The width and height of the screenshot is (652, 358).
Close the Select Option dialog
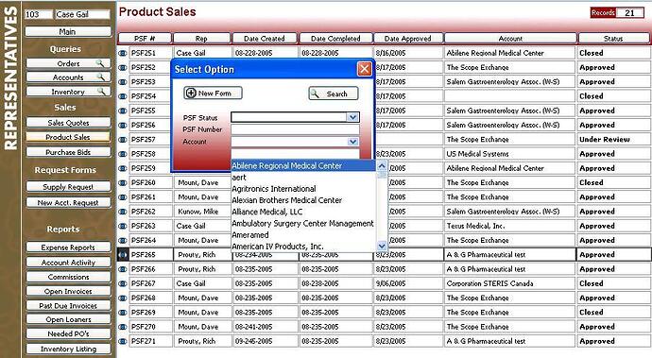click(x=364, y=69)
